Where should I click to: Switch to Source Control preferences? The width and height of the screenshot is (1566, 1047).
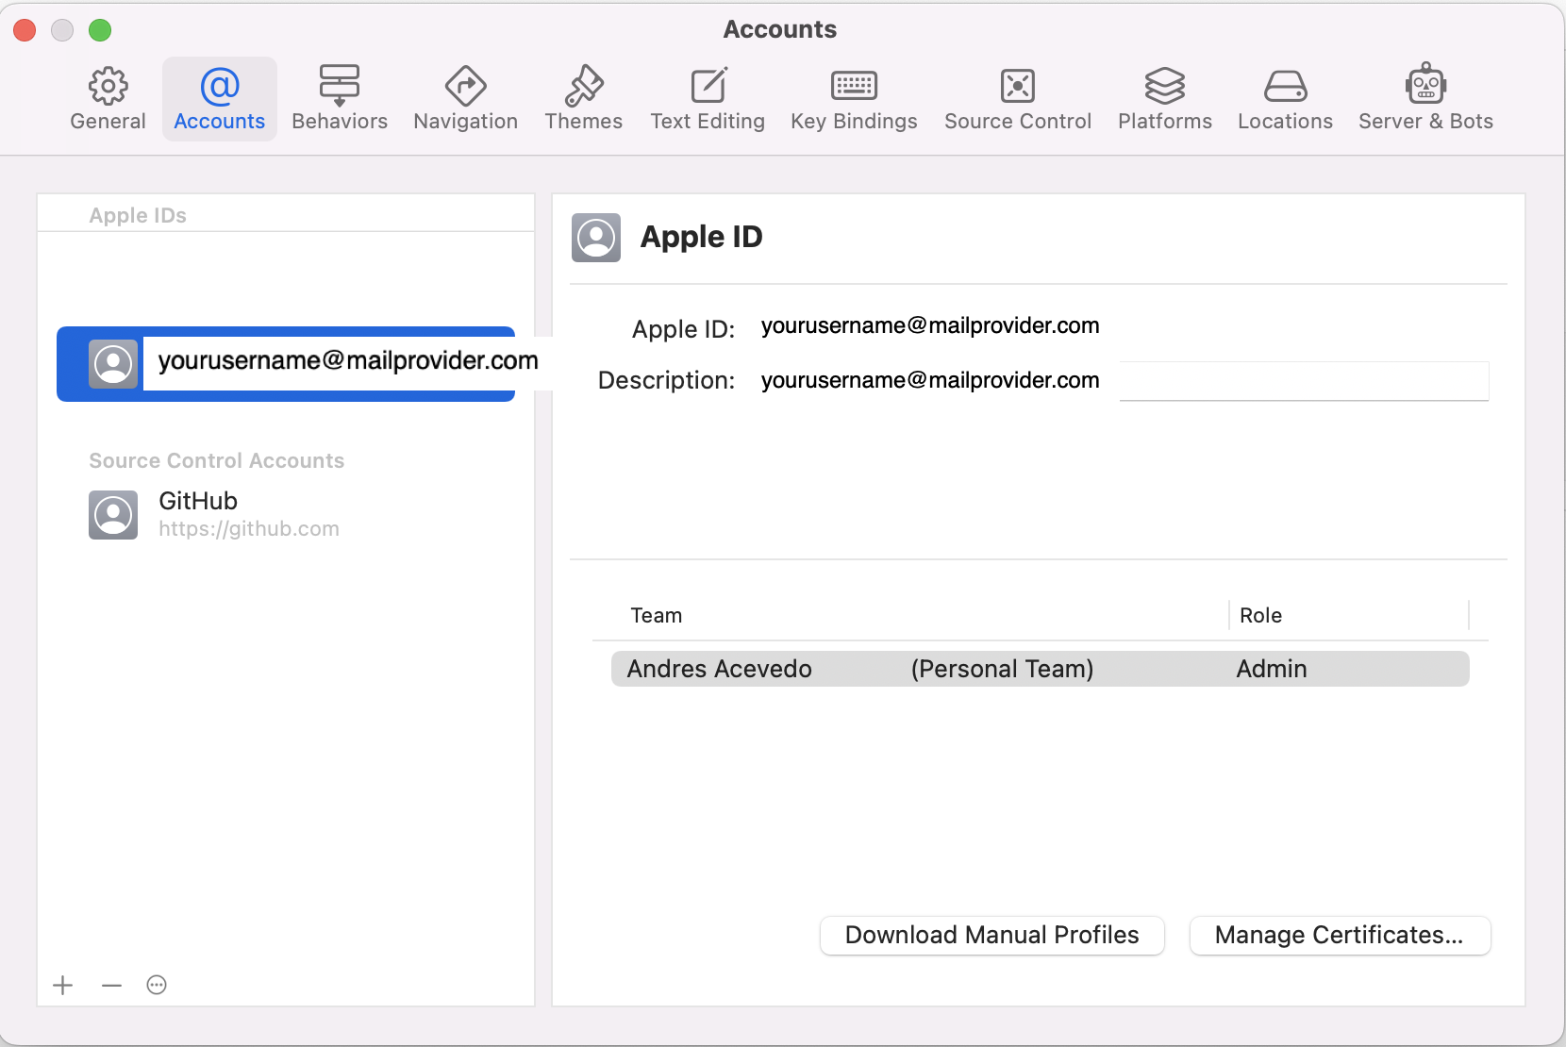(1018, 99)
